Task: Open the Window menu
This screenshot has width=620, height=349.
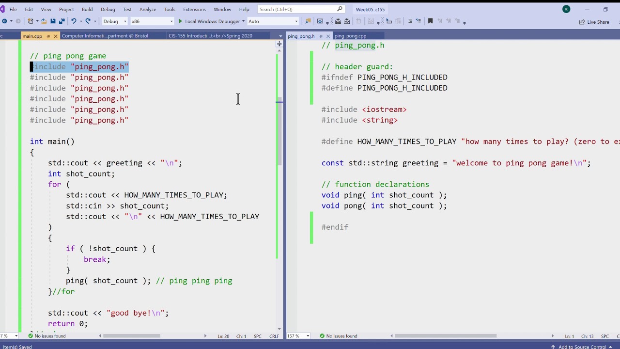Action: point(222,9)
